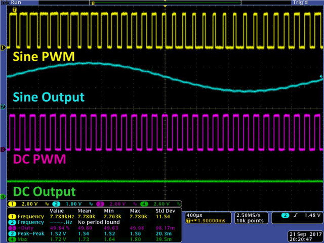The height and width of the screenshot is (243, 324).
Task: Click the cyan 2 badge beside Peak-Peak
Action: click(x=12, y=234)
